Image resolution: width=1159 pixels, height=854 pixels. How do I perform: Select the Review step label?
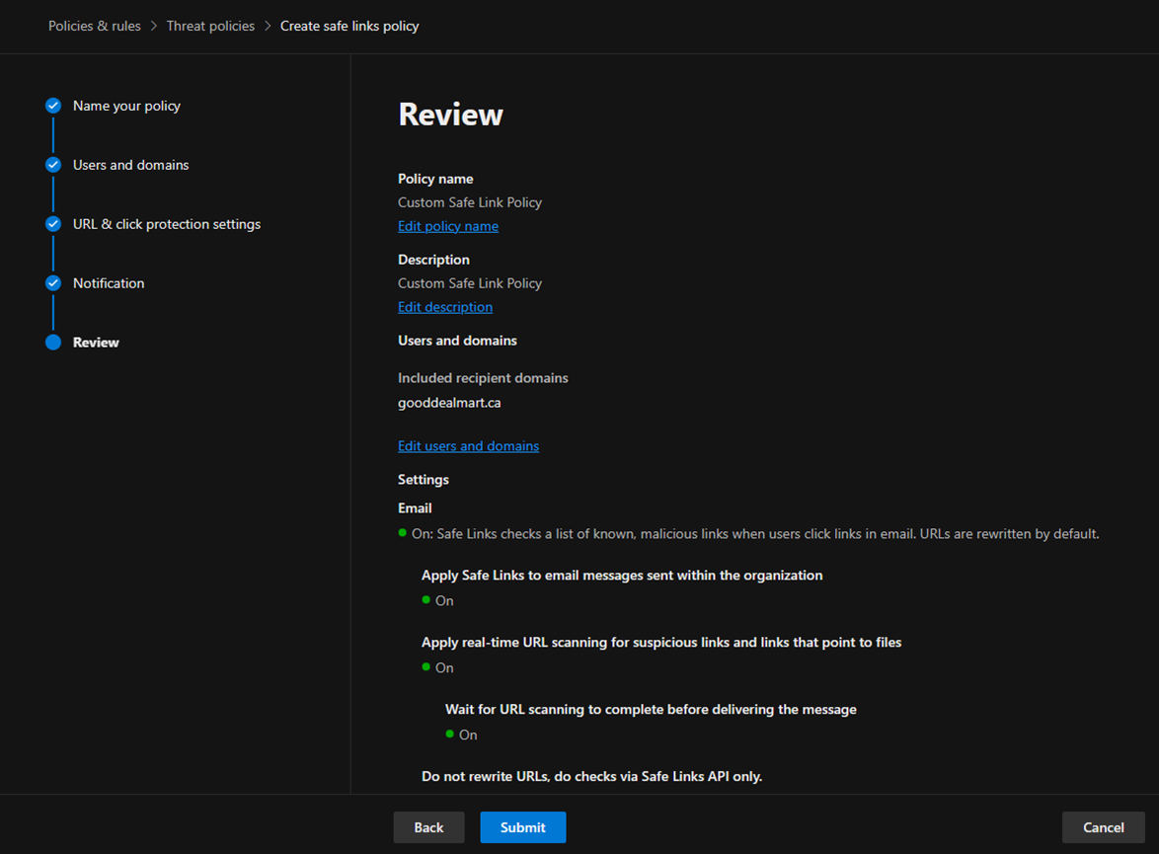[96, 343]
